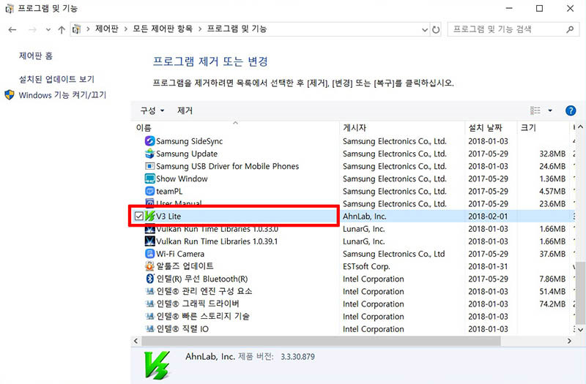This screenshot has height=384, width=586.
Task: Open the 구성 dropdown menu
Action: coord(152,111)
